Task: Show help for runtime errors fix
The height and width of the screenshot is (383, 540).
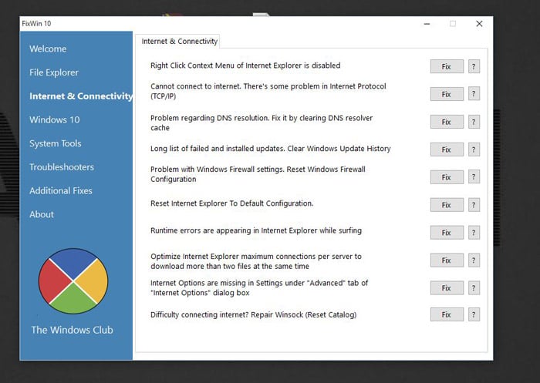Action: tap(474, 233)
